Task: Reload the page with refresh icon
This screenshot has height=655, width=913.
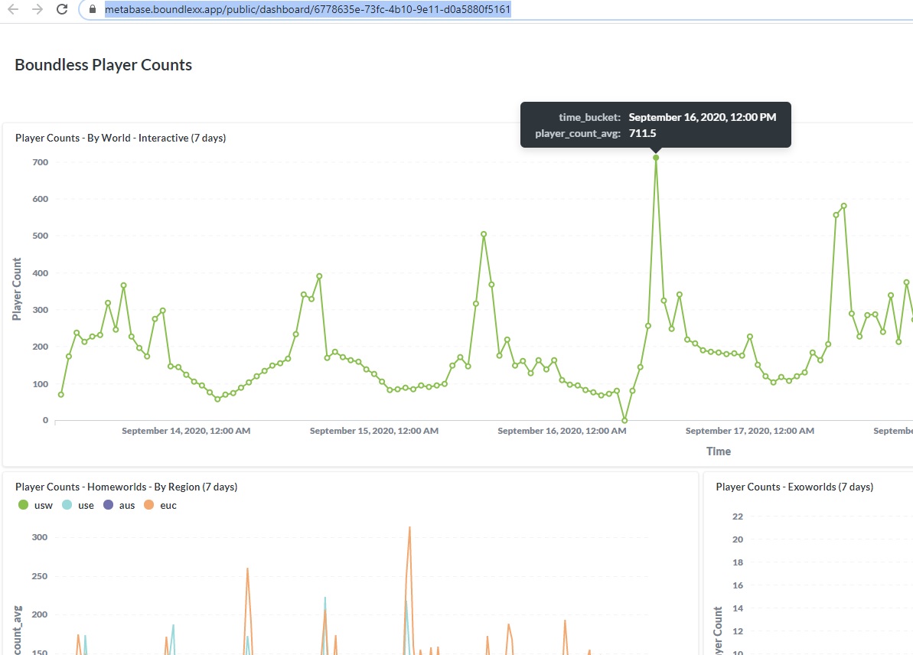Action: point(62,9)
